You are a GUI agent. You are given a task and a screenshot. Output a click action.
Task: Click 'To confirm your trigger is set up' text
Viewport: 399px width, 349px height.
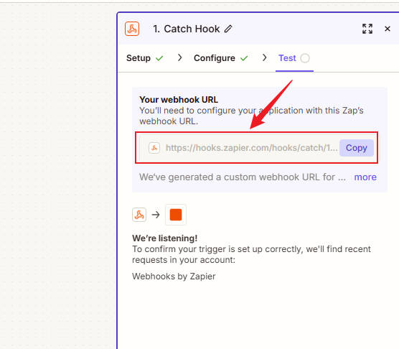coord(251,254)
